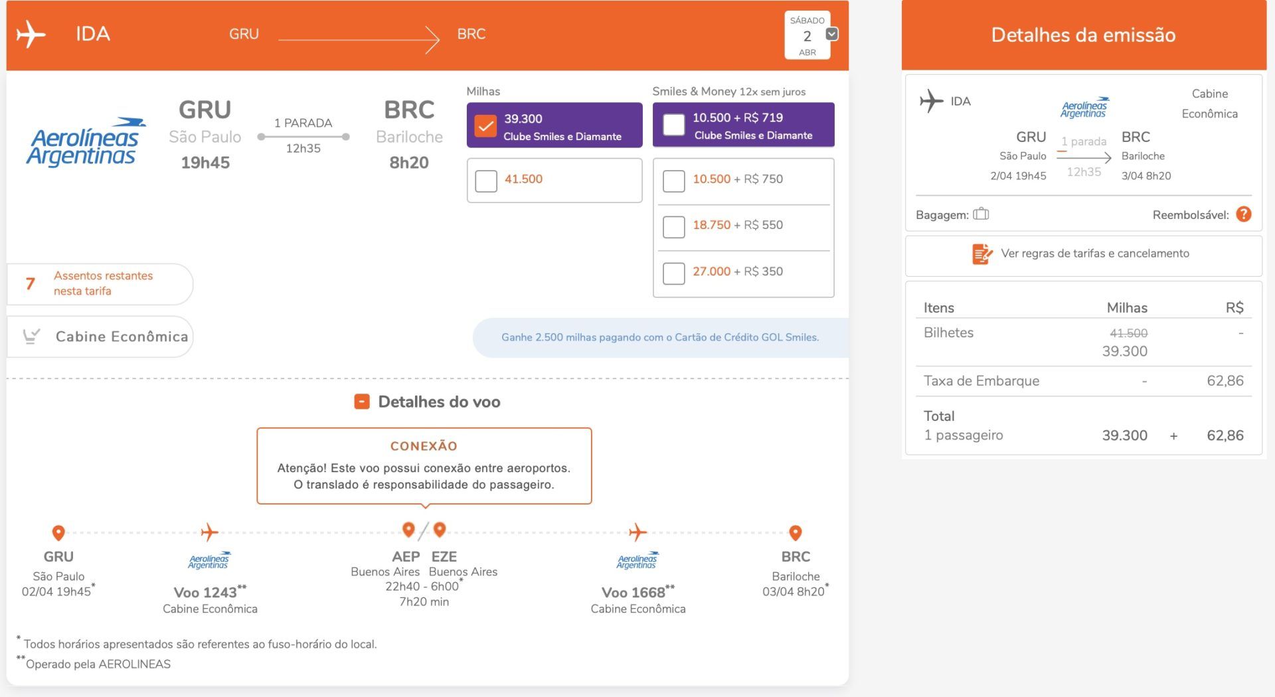The height and width of the screenshot is (697, 1275).
Task: Click the 1 parada label in emission details
Action: pyautogui.click(x=1084, y=141)
